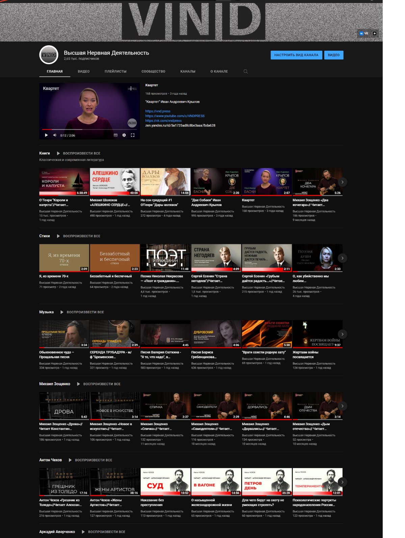
Task: Open Зощенко Дым отечества thumbnail
Action: [x=318, y=406]
